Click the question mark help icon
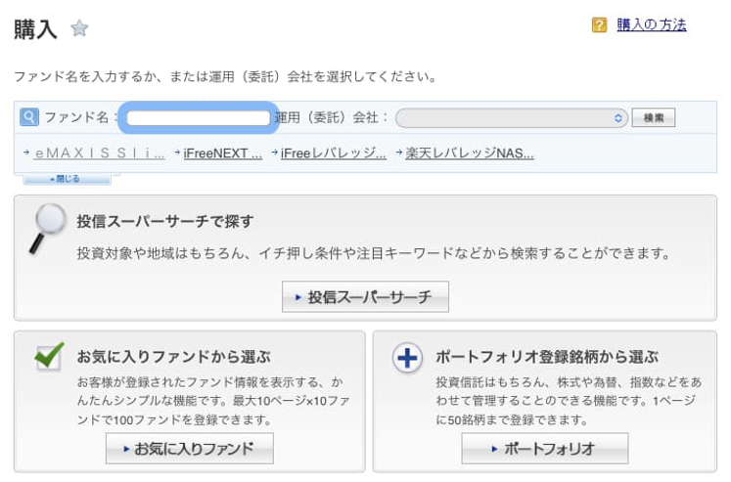The height and width of the screenshot is (482, 731). [x=600, y=25]
